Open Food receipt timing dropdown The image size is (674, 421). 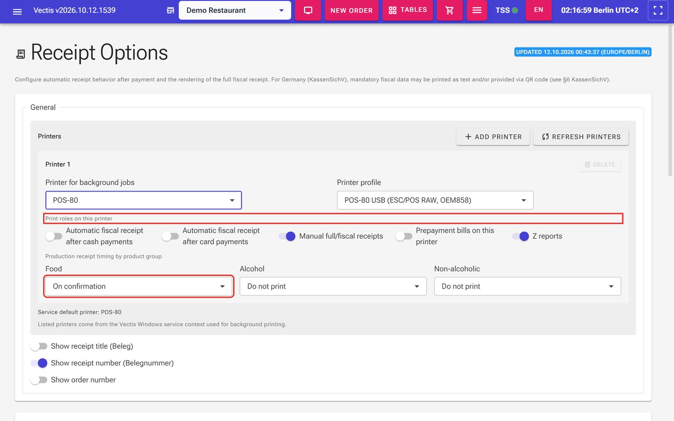pyautogui.click(x=139, y=286)
